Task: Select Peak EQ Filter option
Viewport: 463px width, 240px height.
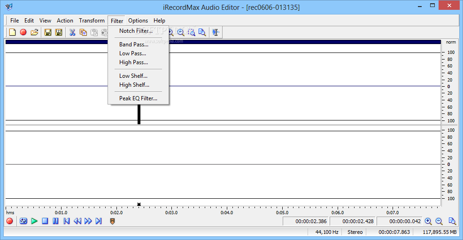Action: point(139,98)
